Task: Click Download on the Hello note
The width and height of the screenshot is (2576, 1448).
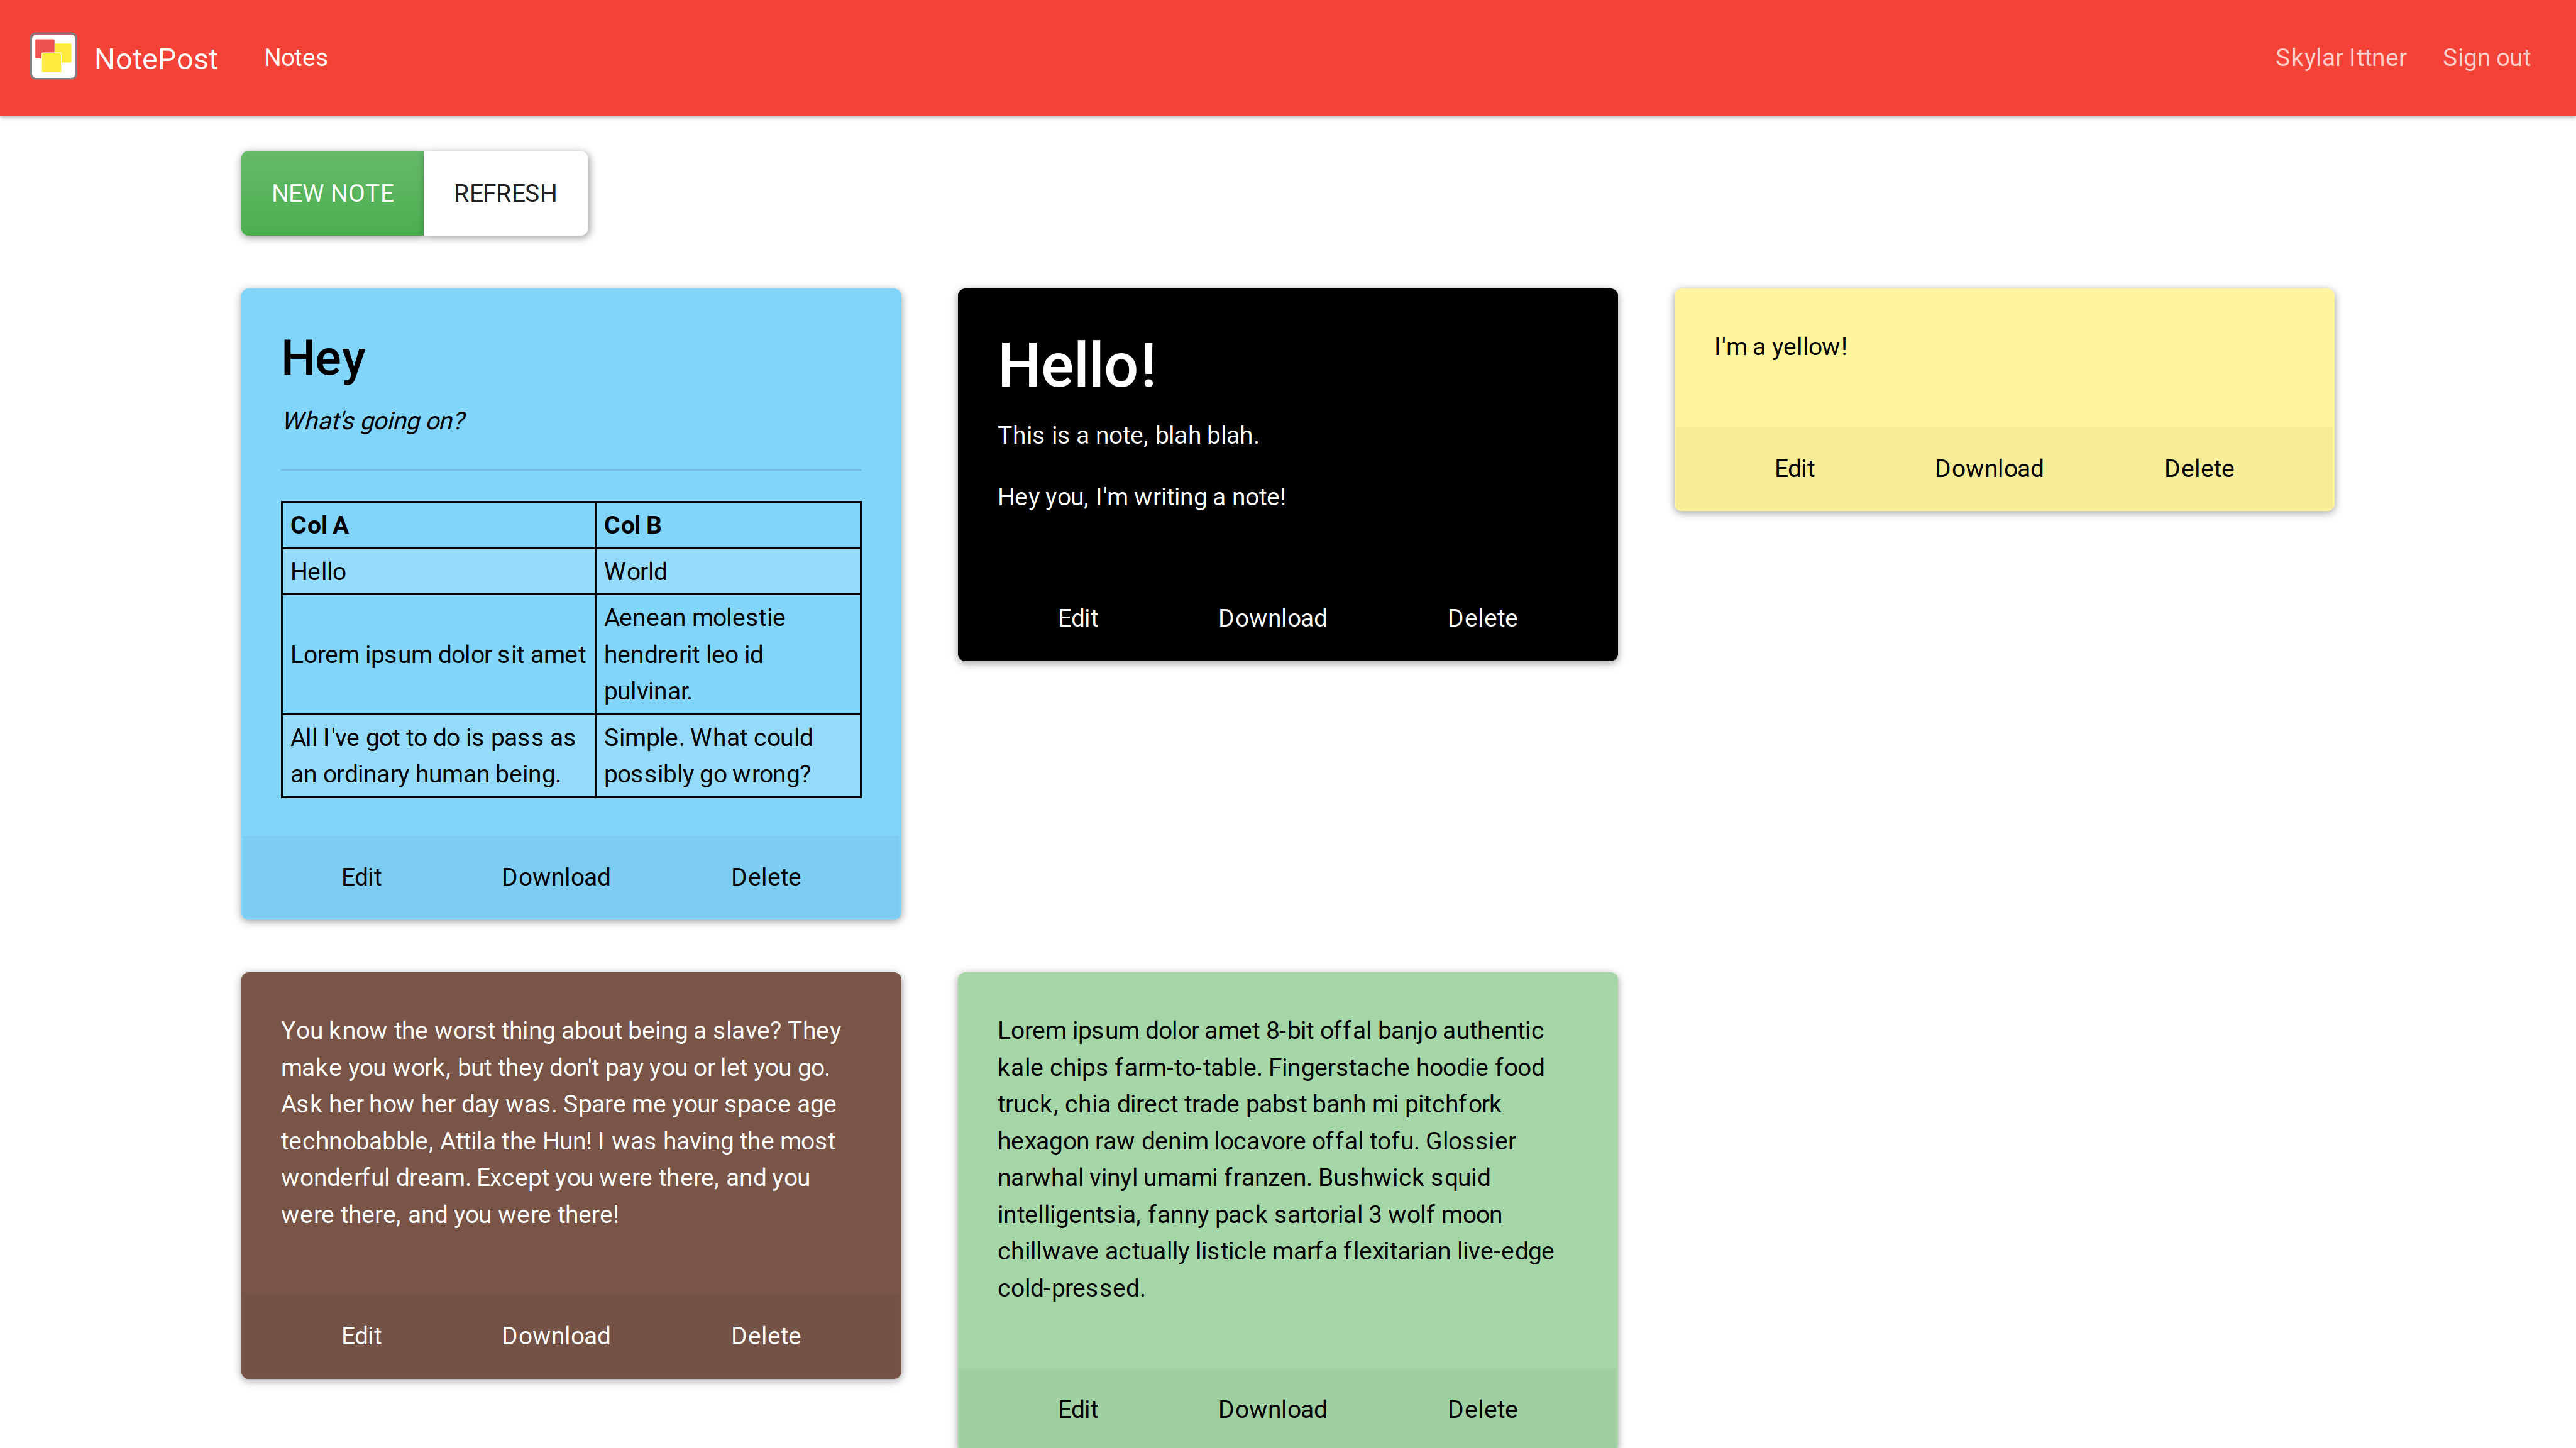Action: click(1272, 617)
